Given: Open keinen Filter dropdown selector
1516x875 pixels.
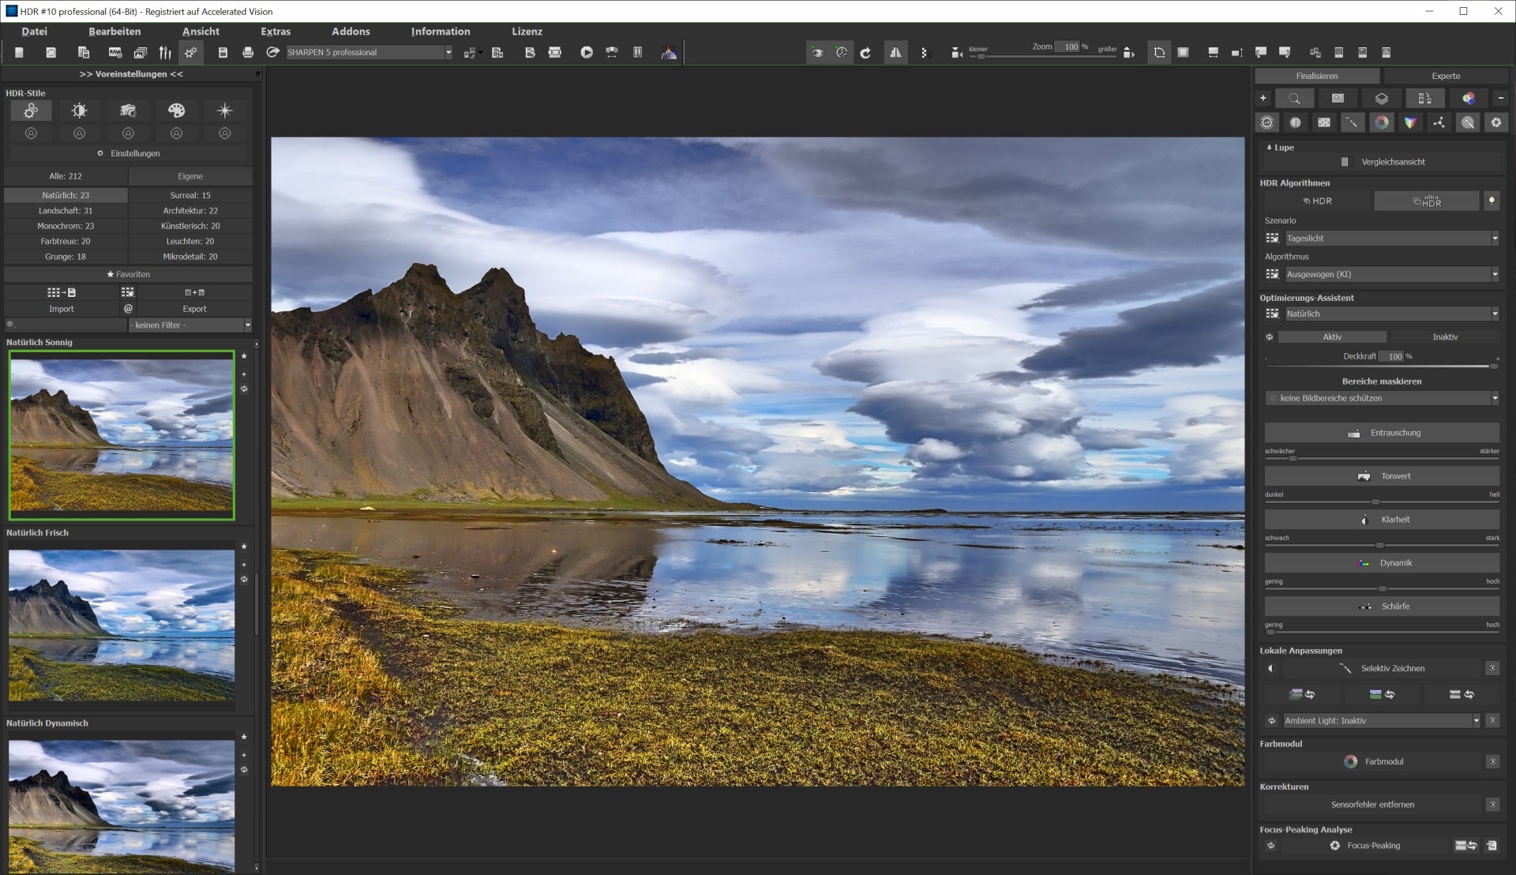Looking at the screenshot, I should click(192, 325).
